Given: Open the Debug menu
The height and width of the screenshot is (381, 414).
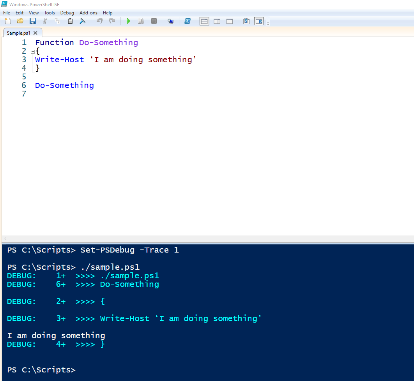Looking at the screenshot, I should click(x=67, y=13).
